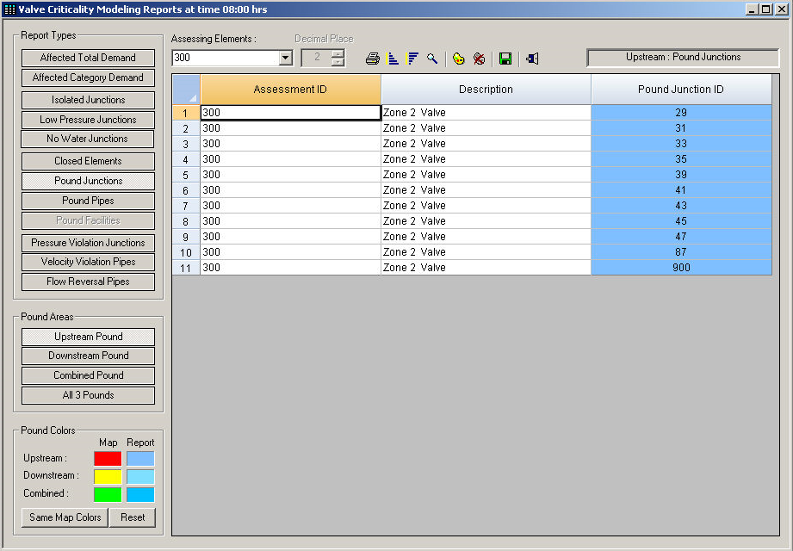This screenshot has width=793, height=551.
Task: Click the Pound Junction ID cell 45
Action: [681, 221]
